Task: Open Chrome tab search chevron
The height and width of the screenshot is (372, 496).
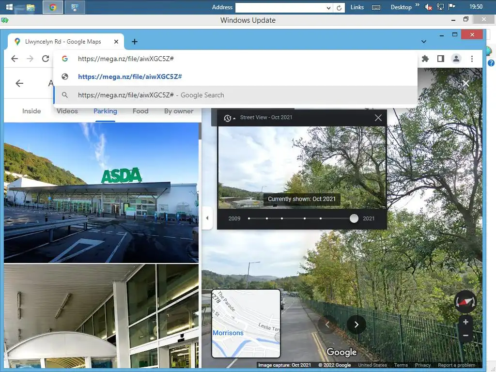Action: coord(424,42)
